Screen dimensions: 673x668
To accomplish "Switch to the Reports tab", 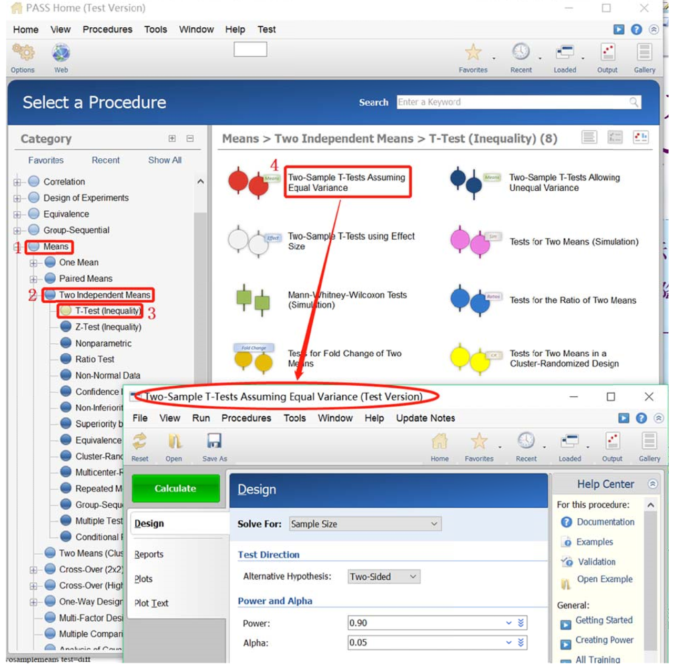I will pos(149,554).
